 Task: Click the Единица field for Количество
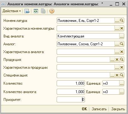[x=111, y=83]
